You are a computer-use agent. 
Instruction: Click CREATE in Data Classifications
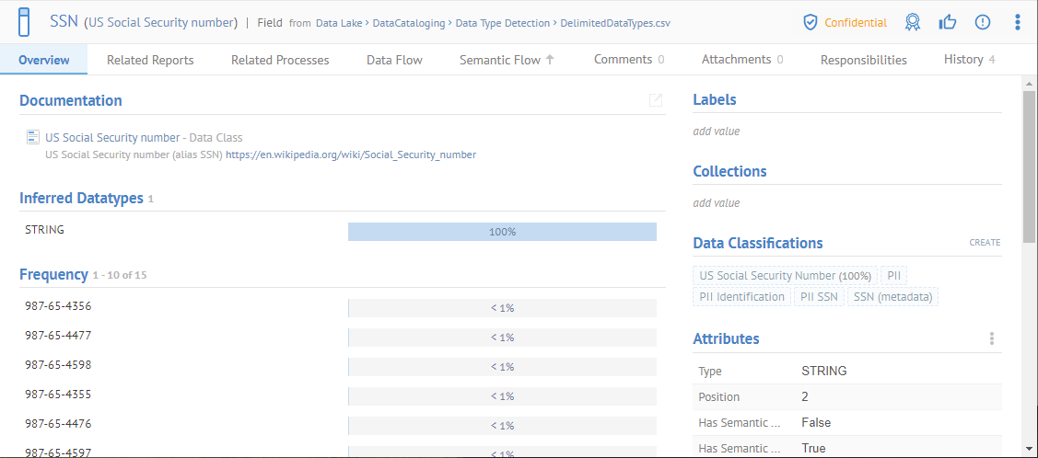984,243
